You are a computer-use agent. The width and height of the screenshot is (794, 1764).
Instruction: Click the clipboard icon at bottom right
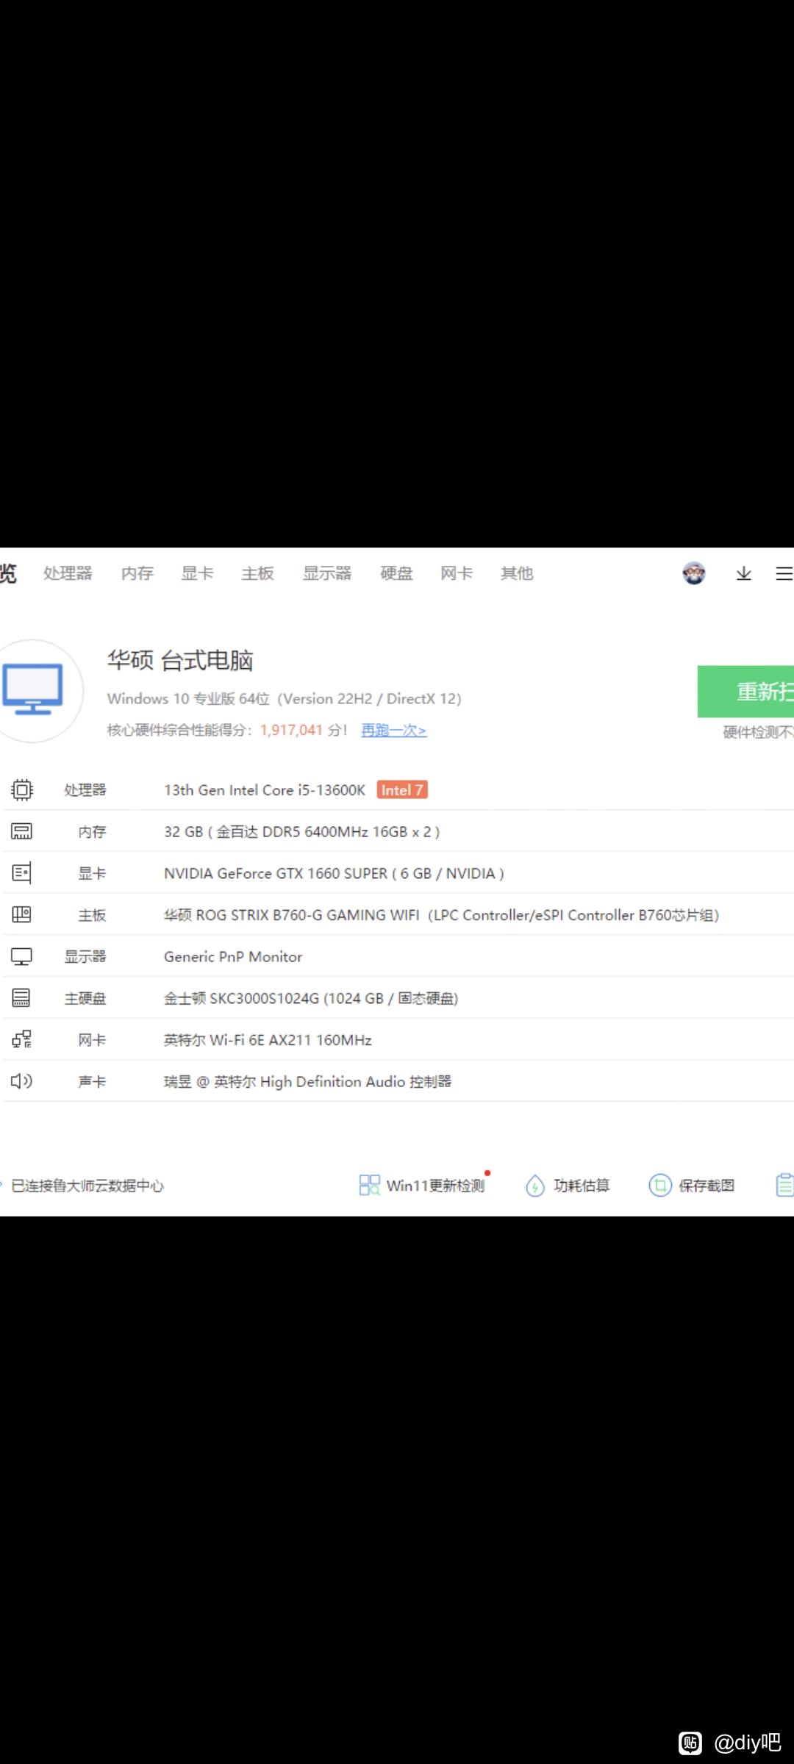[785, 1185]
